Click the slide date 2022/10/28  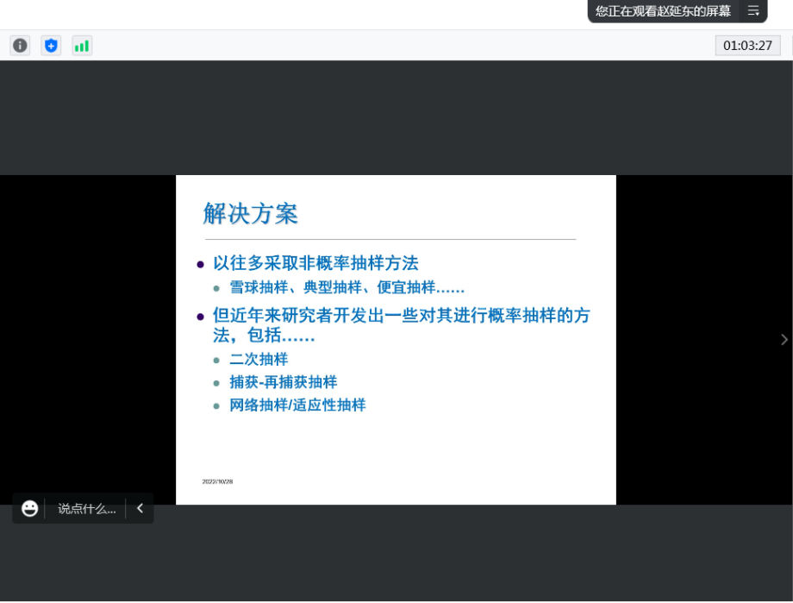pos(217,481)
